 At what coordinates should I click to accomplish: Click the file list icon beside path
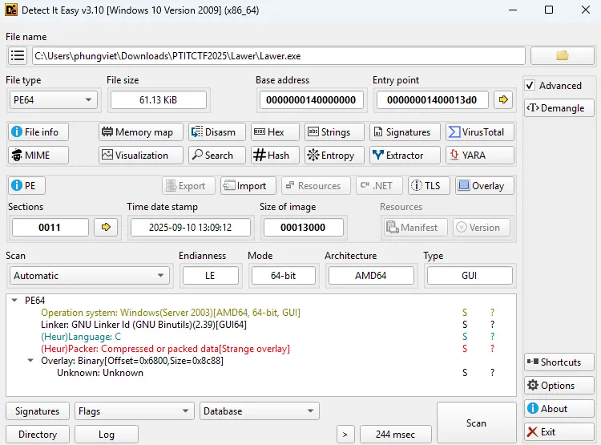[18, 55]
